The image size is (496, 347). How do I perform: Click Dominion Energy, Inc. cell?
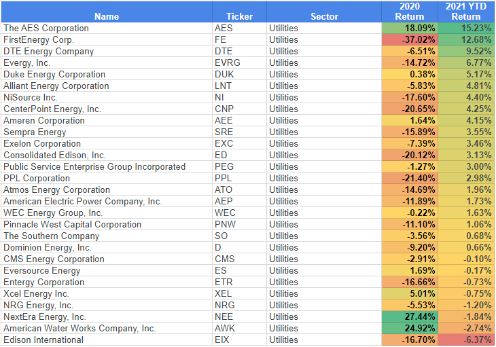(107, 247)
